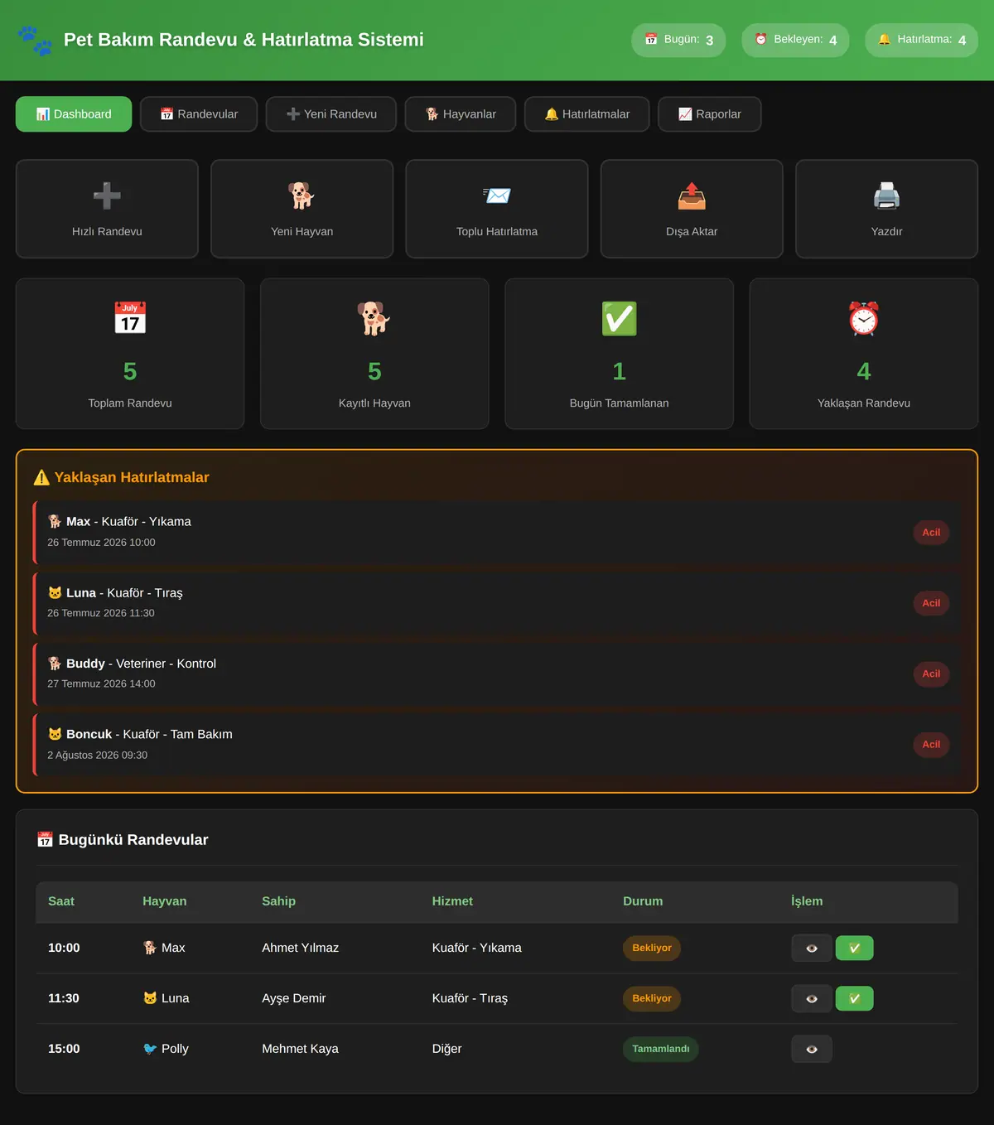Select the Buddy - Veteriner - Kontrol reminder
This screenshot has height=1125, width=994.
497,674
